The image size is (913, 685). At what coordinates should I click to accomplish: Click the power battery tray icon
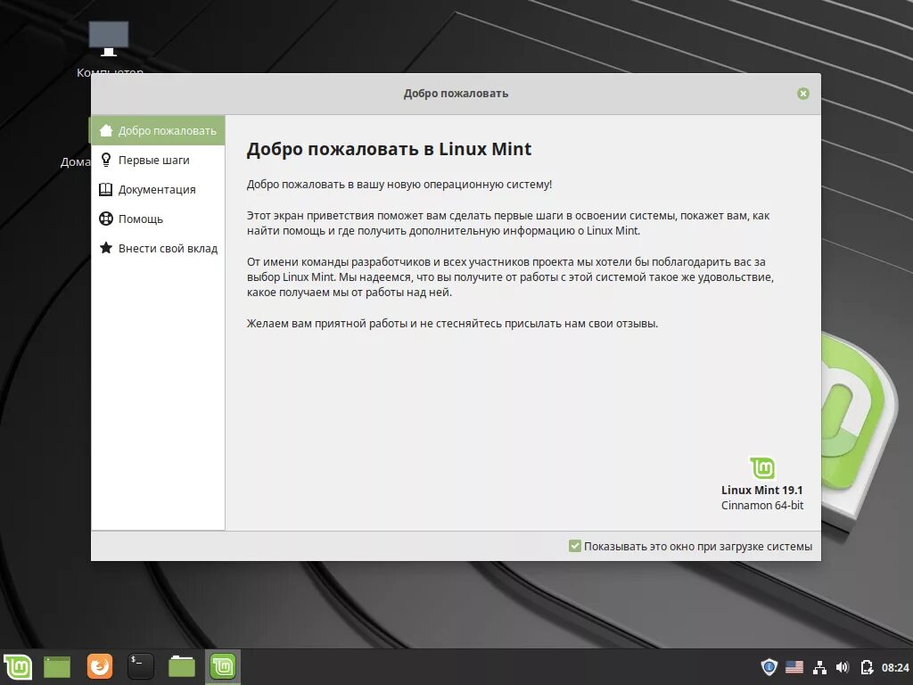(867, 667)
